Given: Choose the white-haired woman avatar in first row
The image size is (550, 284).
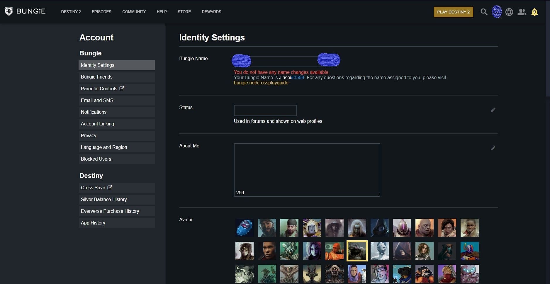Looking at the screenshot, I should click(x=357, y=228).
